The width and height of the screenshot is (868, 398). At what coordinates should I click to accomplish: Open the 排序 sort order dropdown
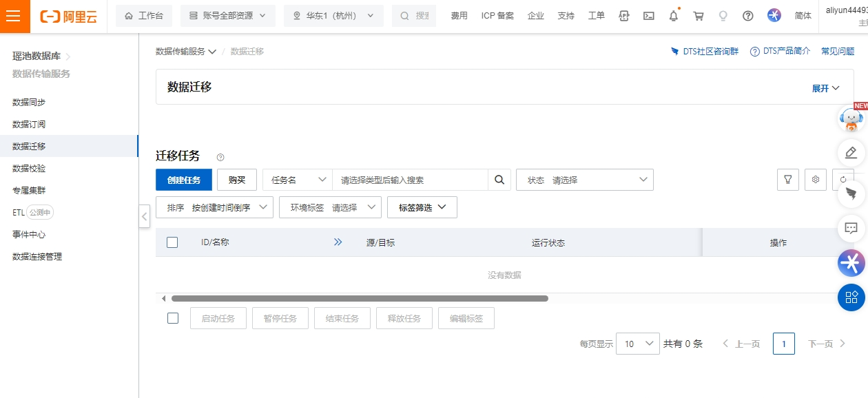click(214, 207)
